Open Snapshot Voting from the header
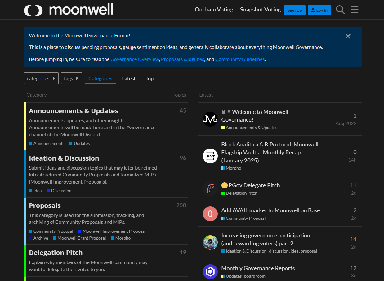 pos(260,10)
